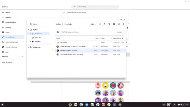The width and height of the screenshot is (190, 107).
Task: Open Gmail from the shelf
Action: [x=76, y=105]
